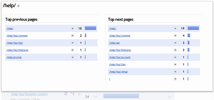Click the 2 count for /help/faq/common
This screenshot has width=214, height=100.
click(81, 36)
